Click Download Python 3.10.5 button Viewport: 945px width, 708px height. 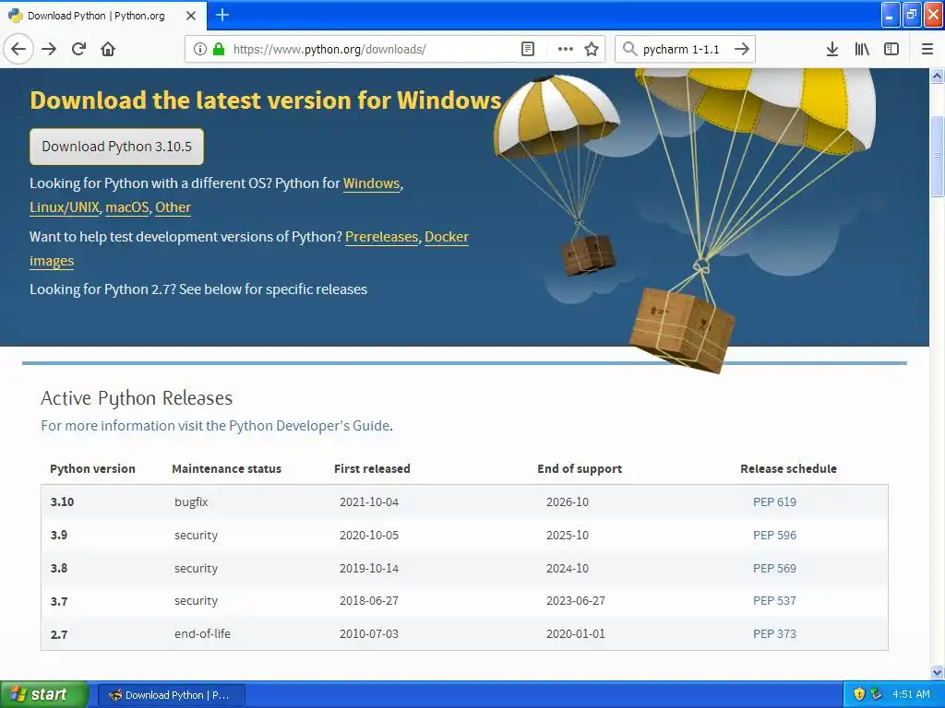tap(117, 147)
